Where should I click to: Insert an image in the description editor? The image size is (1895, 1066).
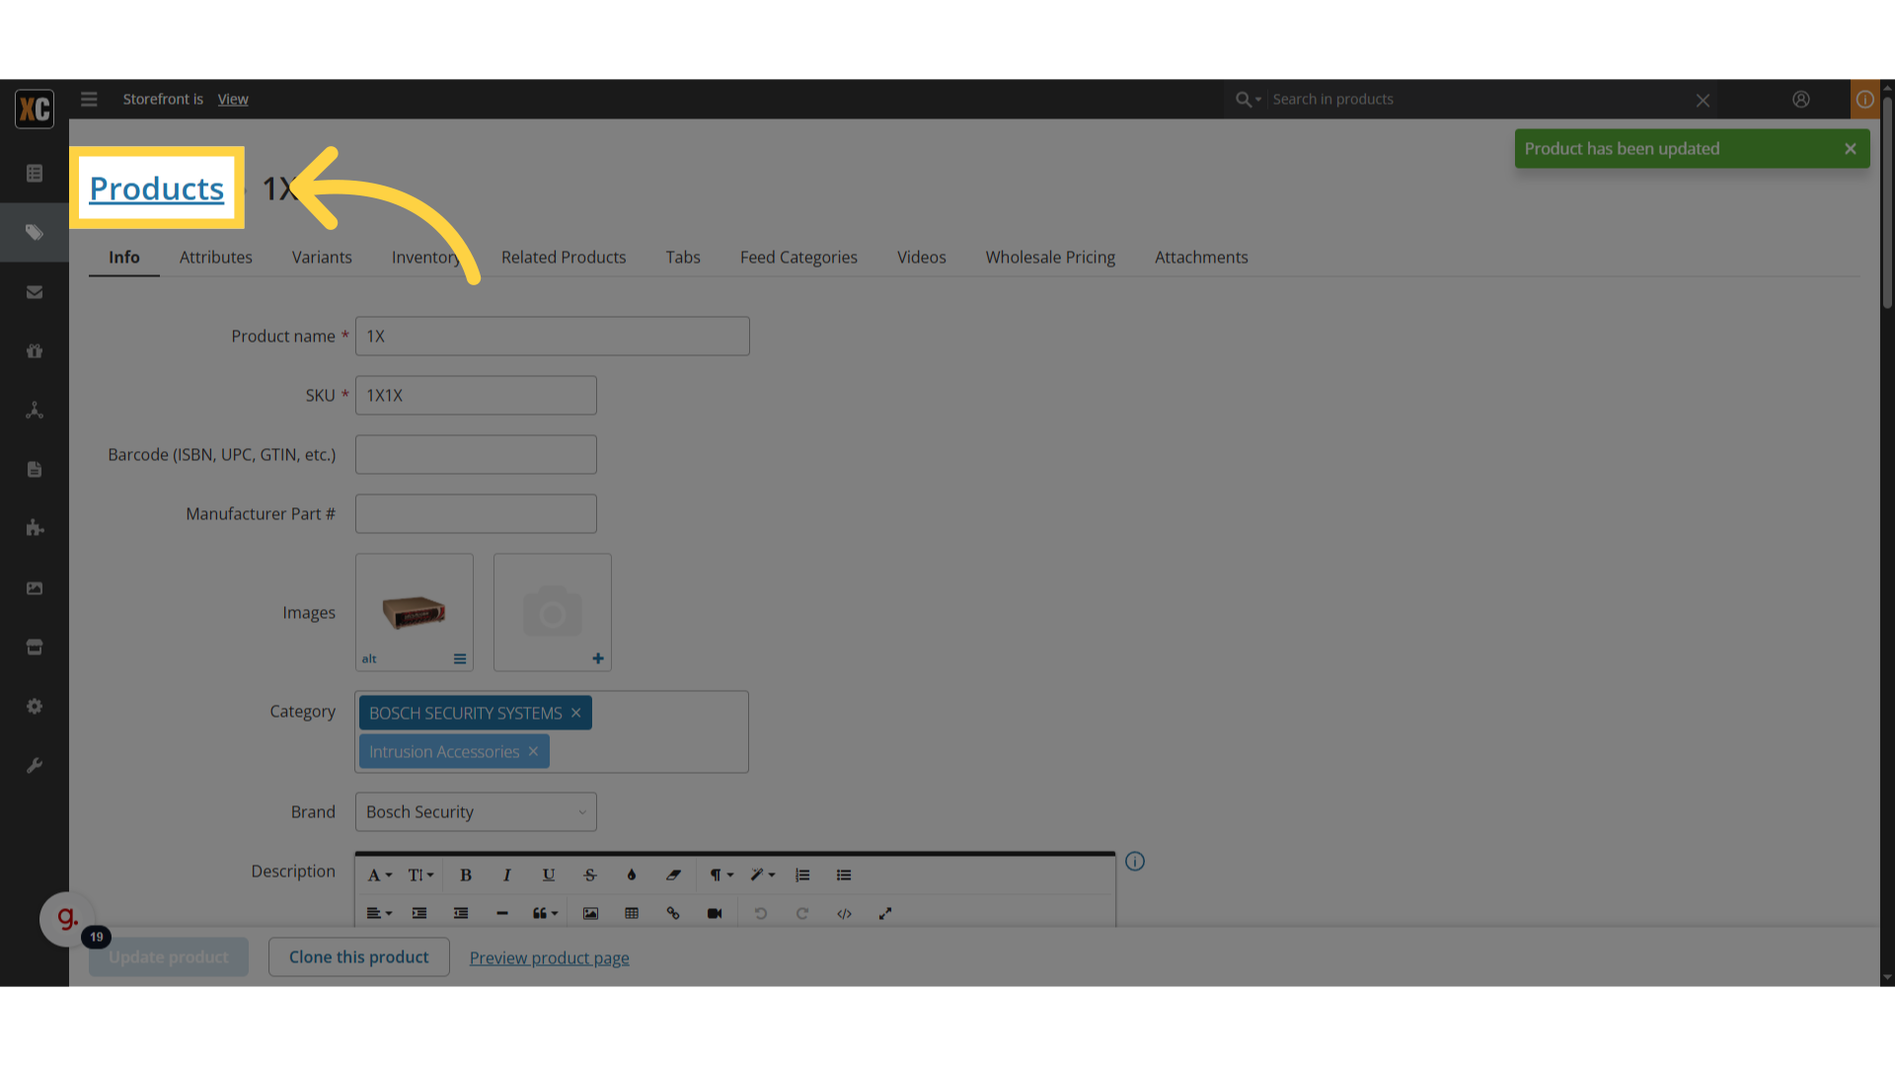pos(590,913)
